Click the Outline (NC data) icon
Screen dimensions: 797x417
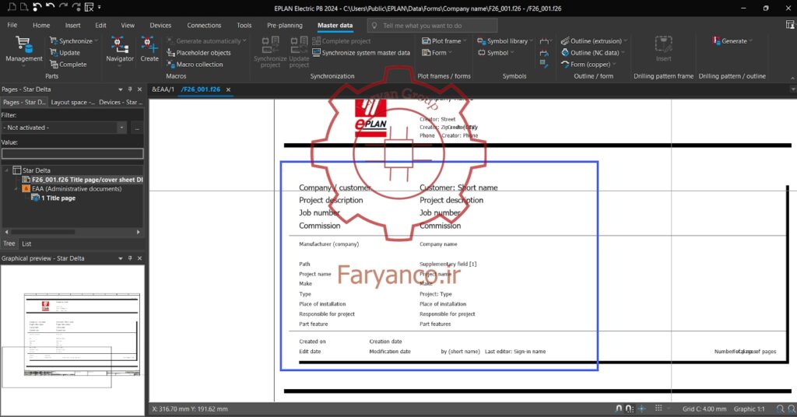click(565, 53)
